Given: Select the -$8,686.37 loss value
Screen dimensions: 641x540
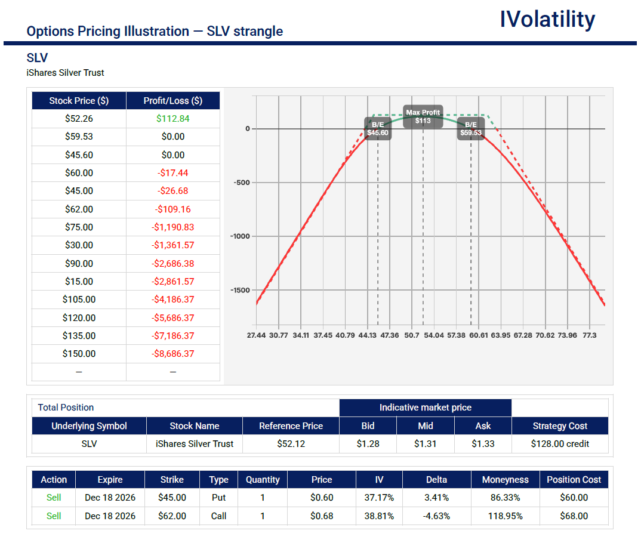Looking at the screenshot, I should click(173, 354).
